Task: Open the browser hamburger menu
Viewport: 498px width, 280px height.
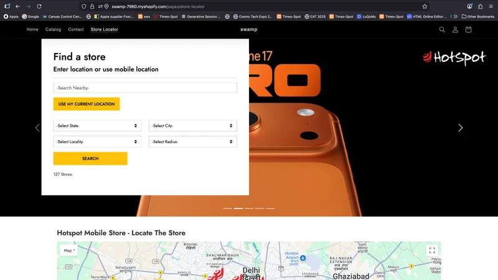Action: coord(491,6)
